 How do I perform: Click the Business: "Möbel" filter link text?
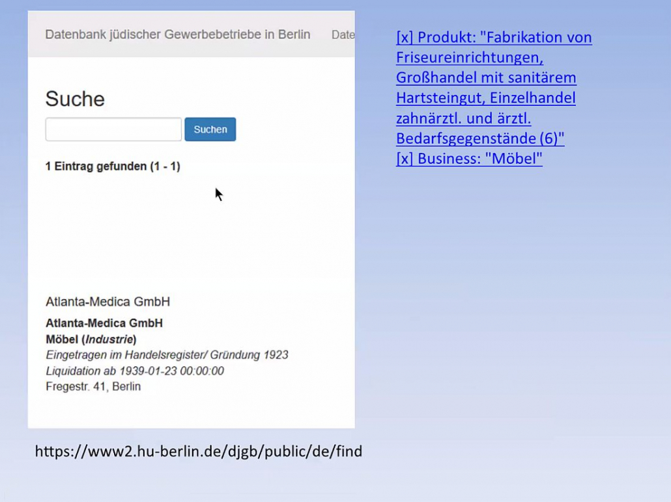coord(480,159)
